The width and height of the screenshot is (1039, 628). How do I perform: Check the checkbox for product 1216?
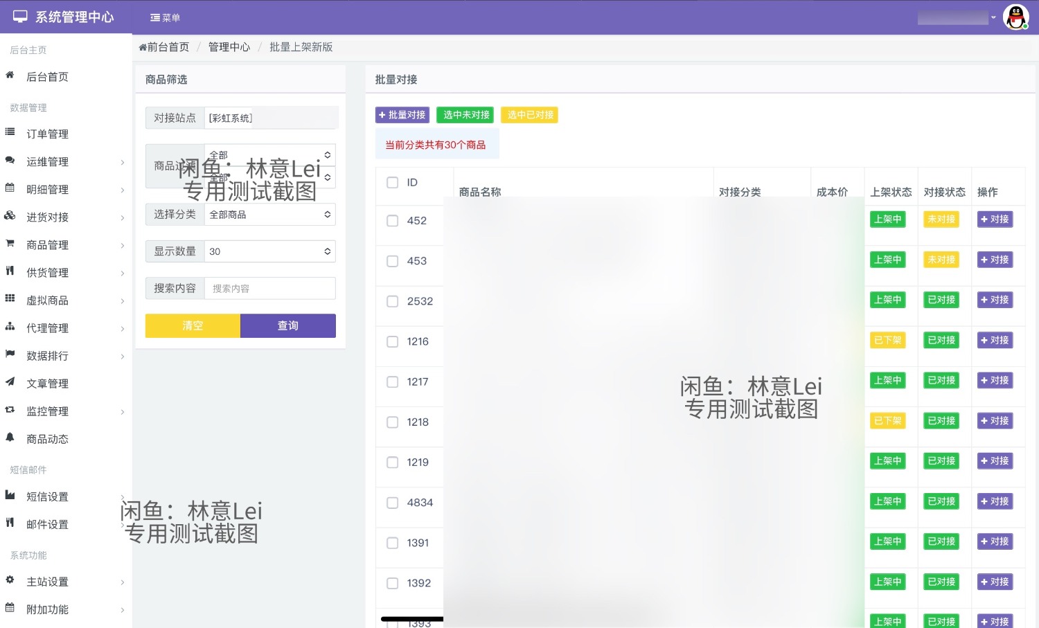point(392,341)
